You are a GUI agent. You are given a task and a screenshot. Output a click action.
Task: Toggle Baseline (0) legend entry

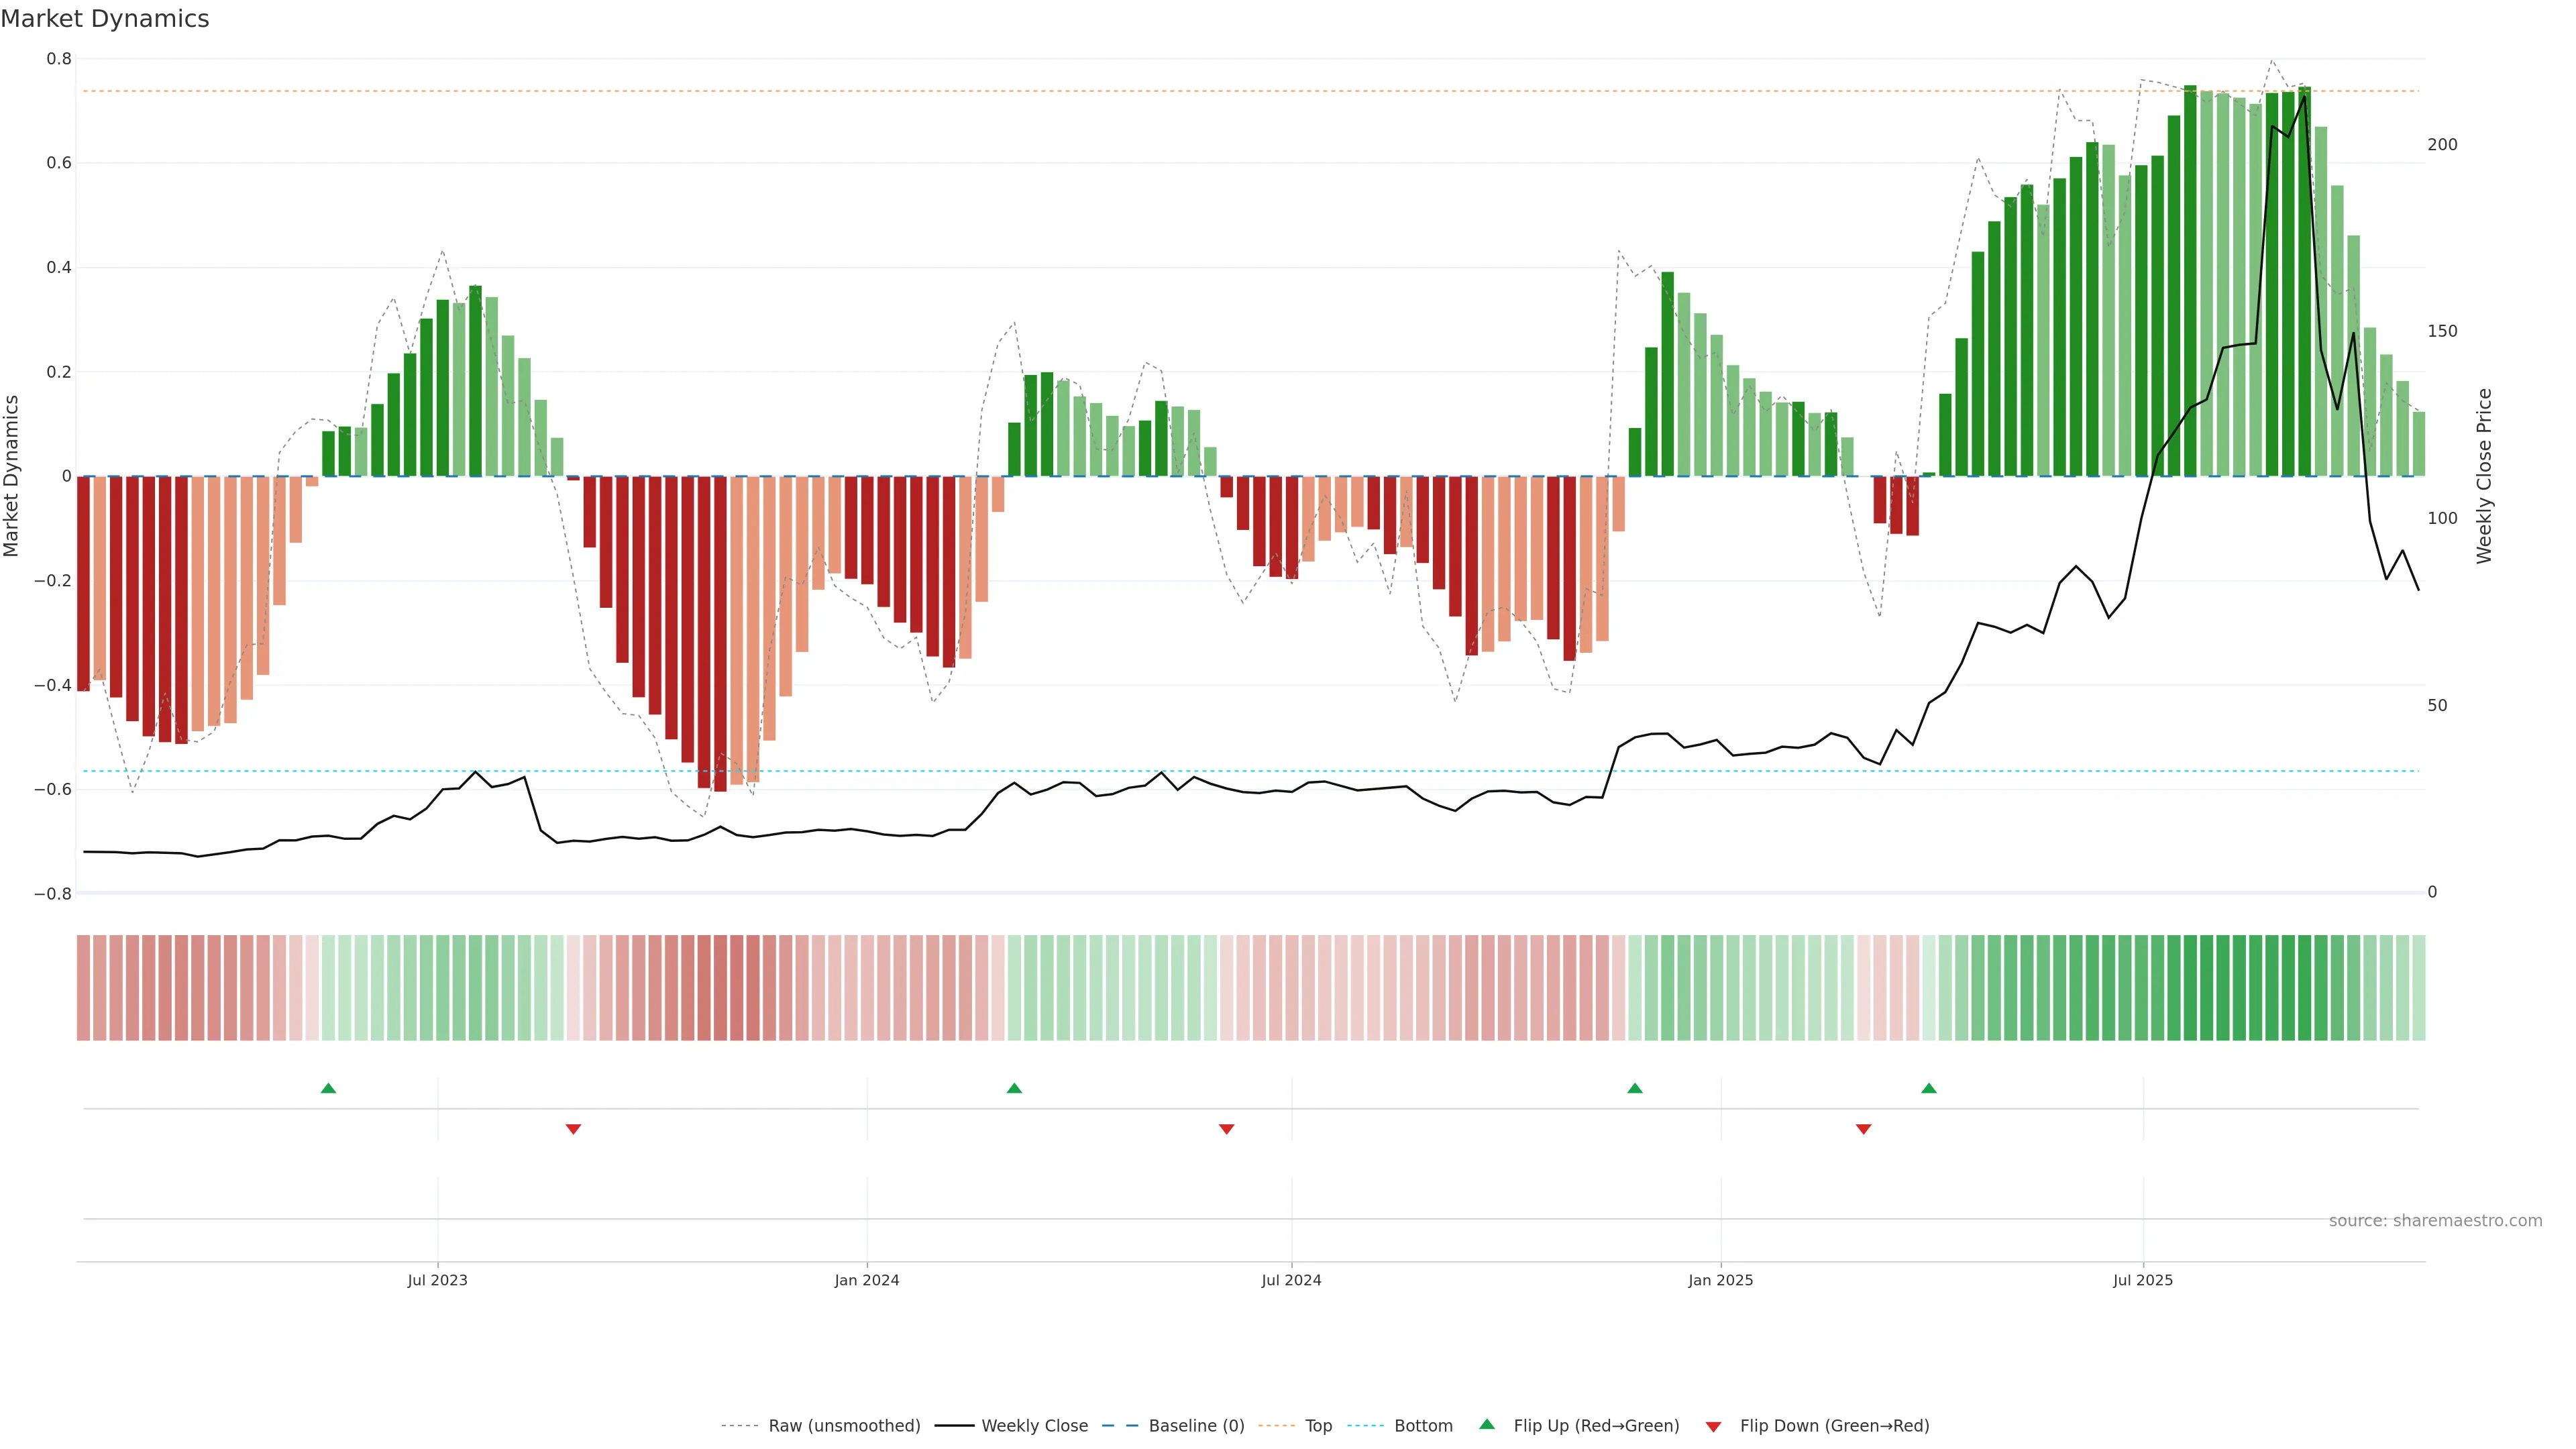coord(1196,1426)
